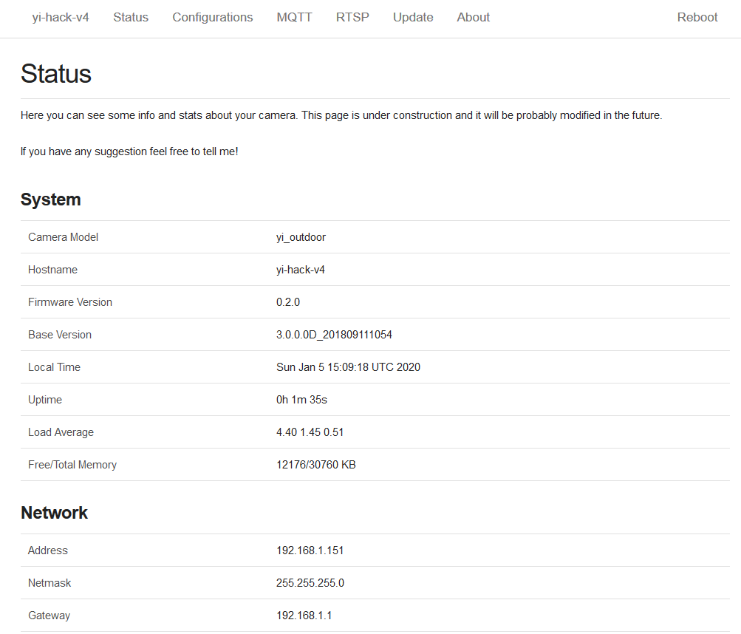Screen dimensions: 741x634
Task: Select base version 3.0.0.0D_201809111054
Action: (334, 335)
